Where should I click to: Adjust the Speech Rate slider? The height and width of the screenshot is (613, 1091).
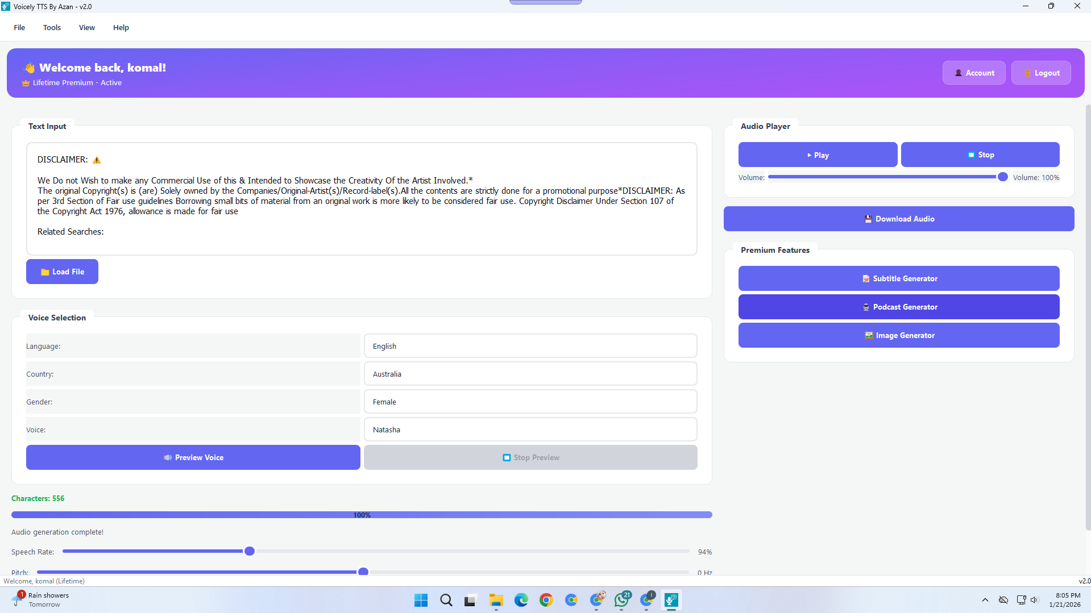[249, 551]
